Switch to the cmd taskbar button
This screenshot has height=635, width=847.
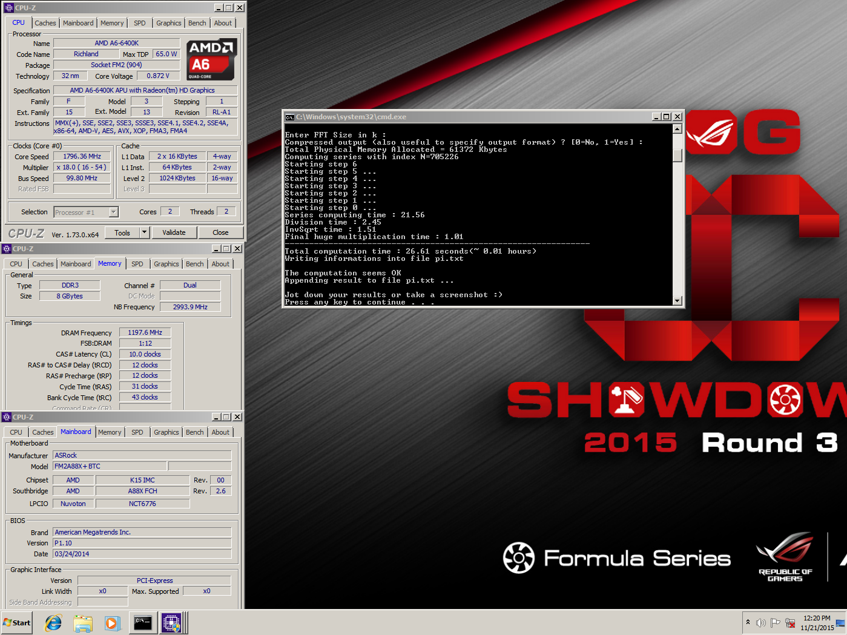tap(143, 622)
